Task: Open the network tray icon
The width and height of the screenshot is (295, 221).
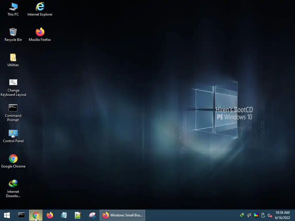Action: (249, 215)
